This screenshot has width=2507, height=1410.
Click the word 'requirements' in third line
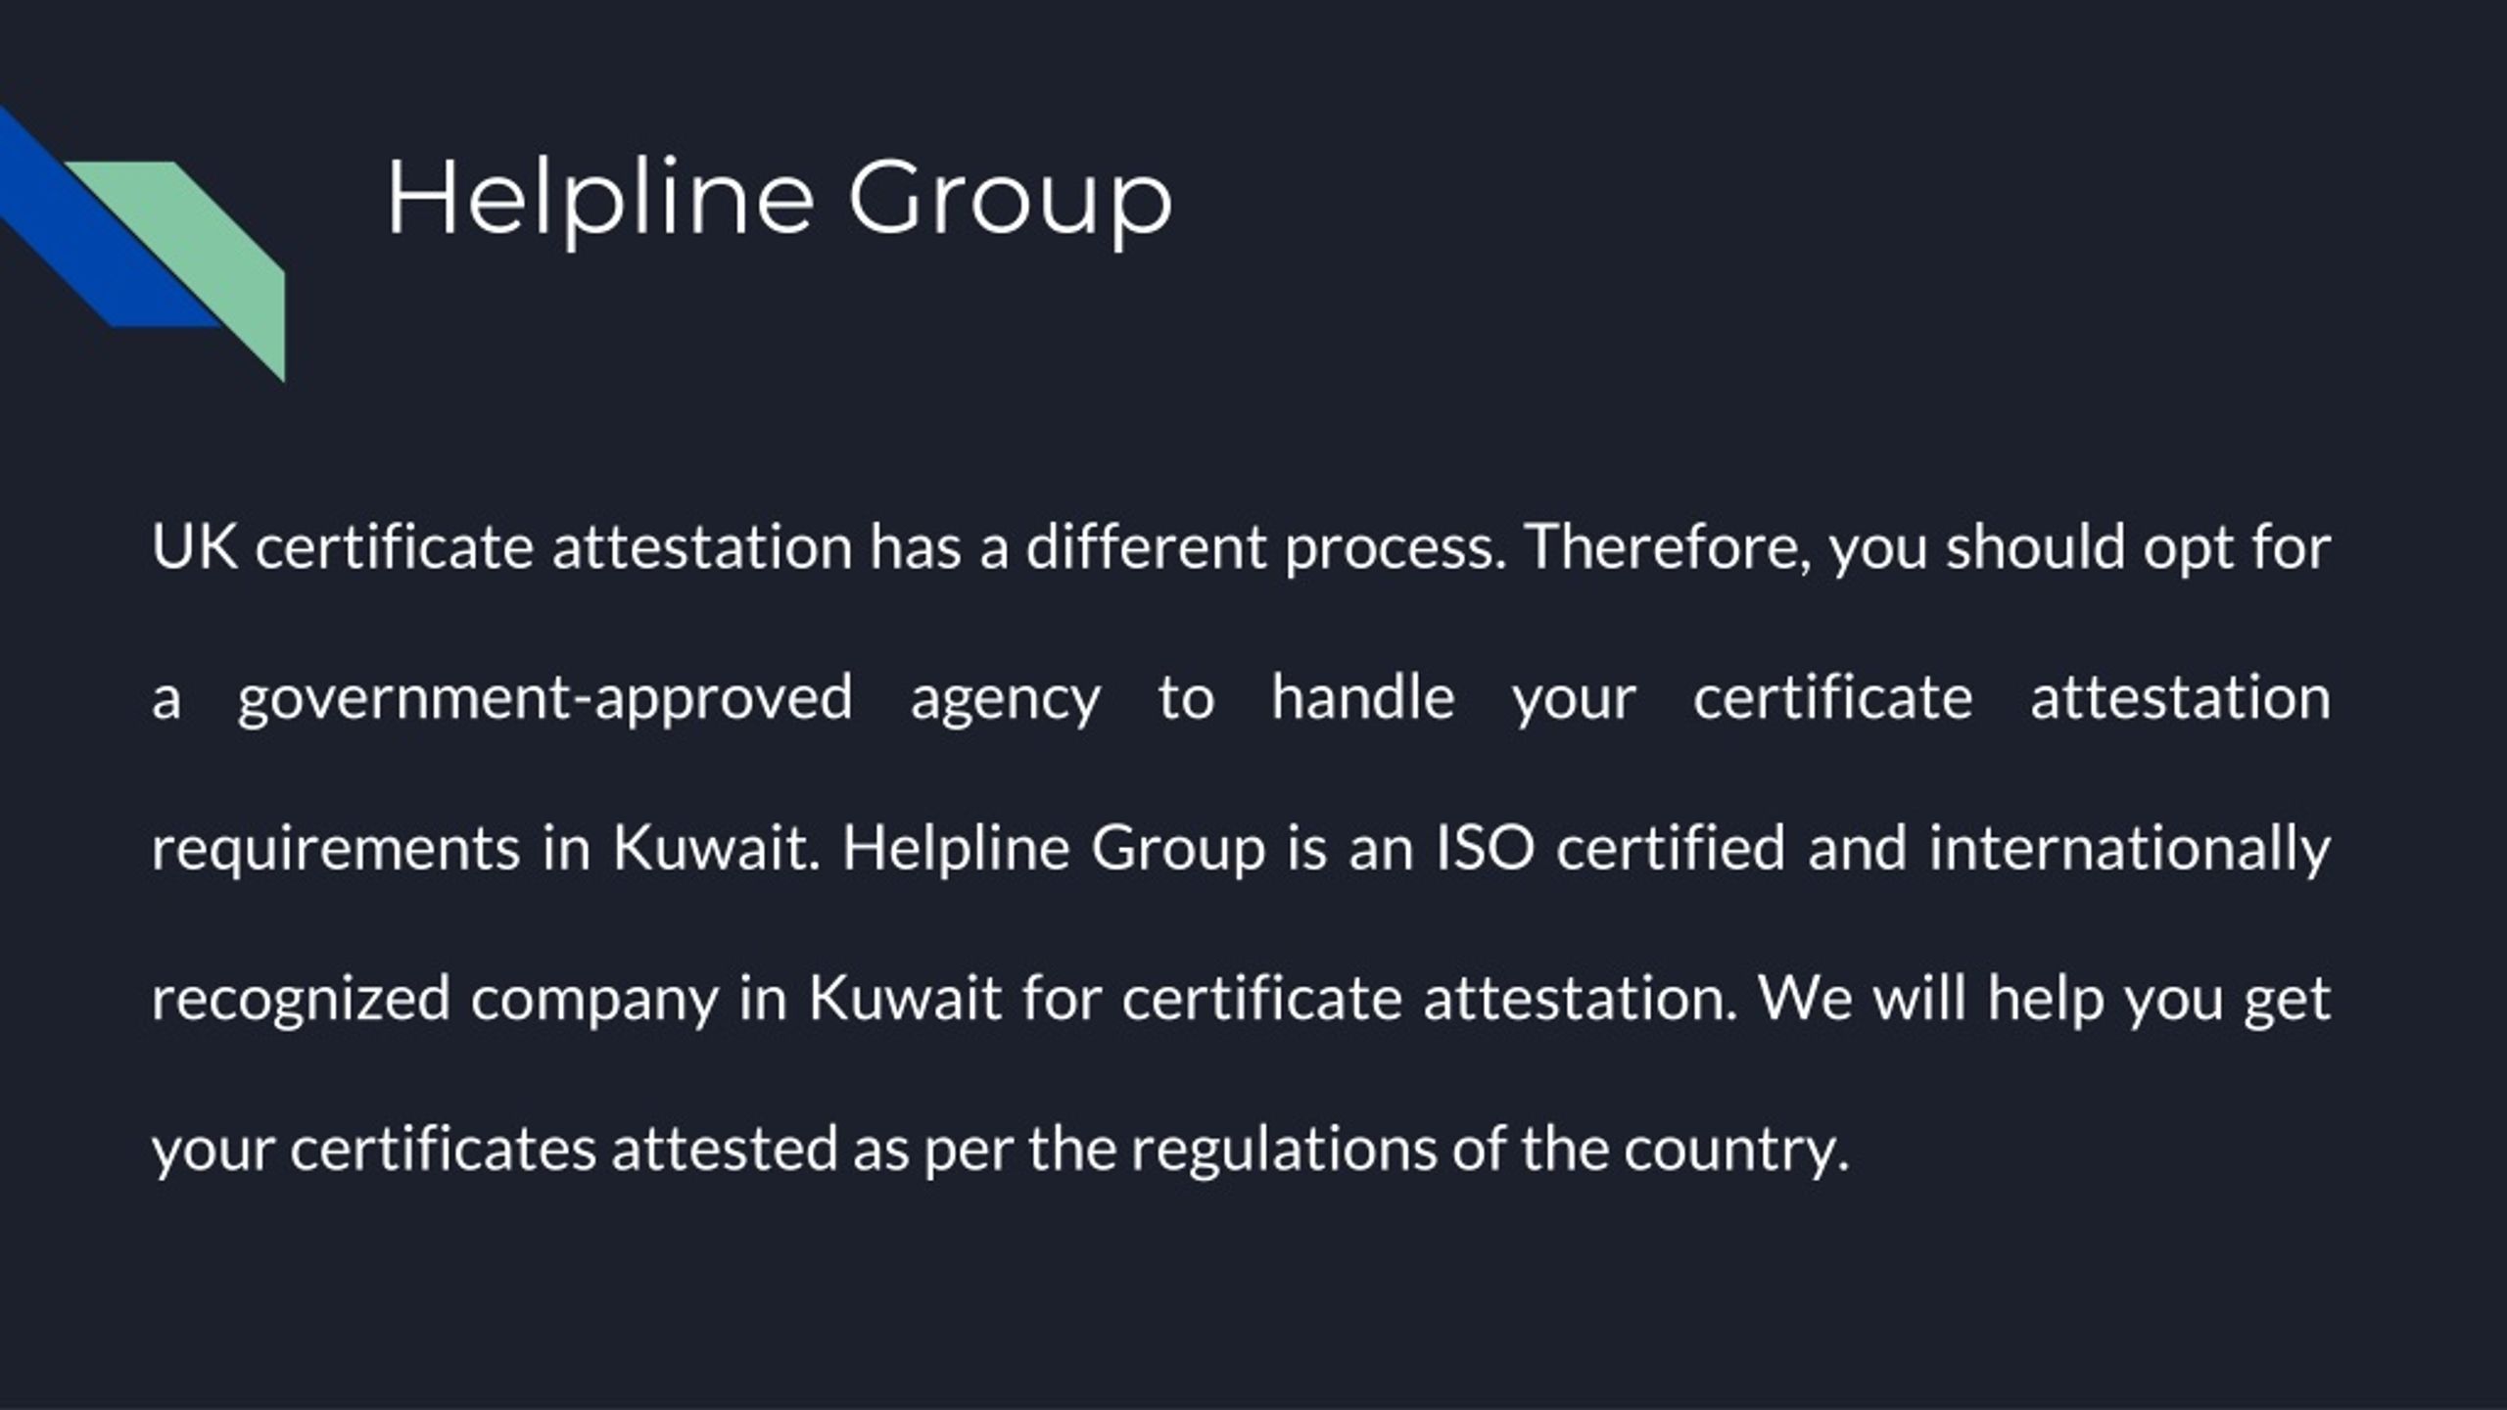tap(336, 850)
